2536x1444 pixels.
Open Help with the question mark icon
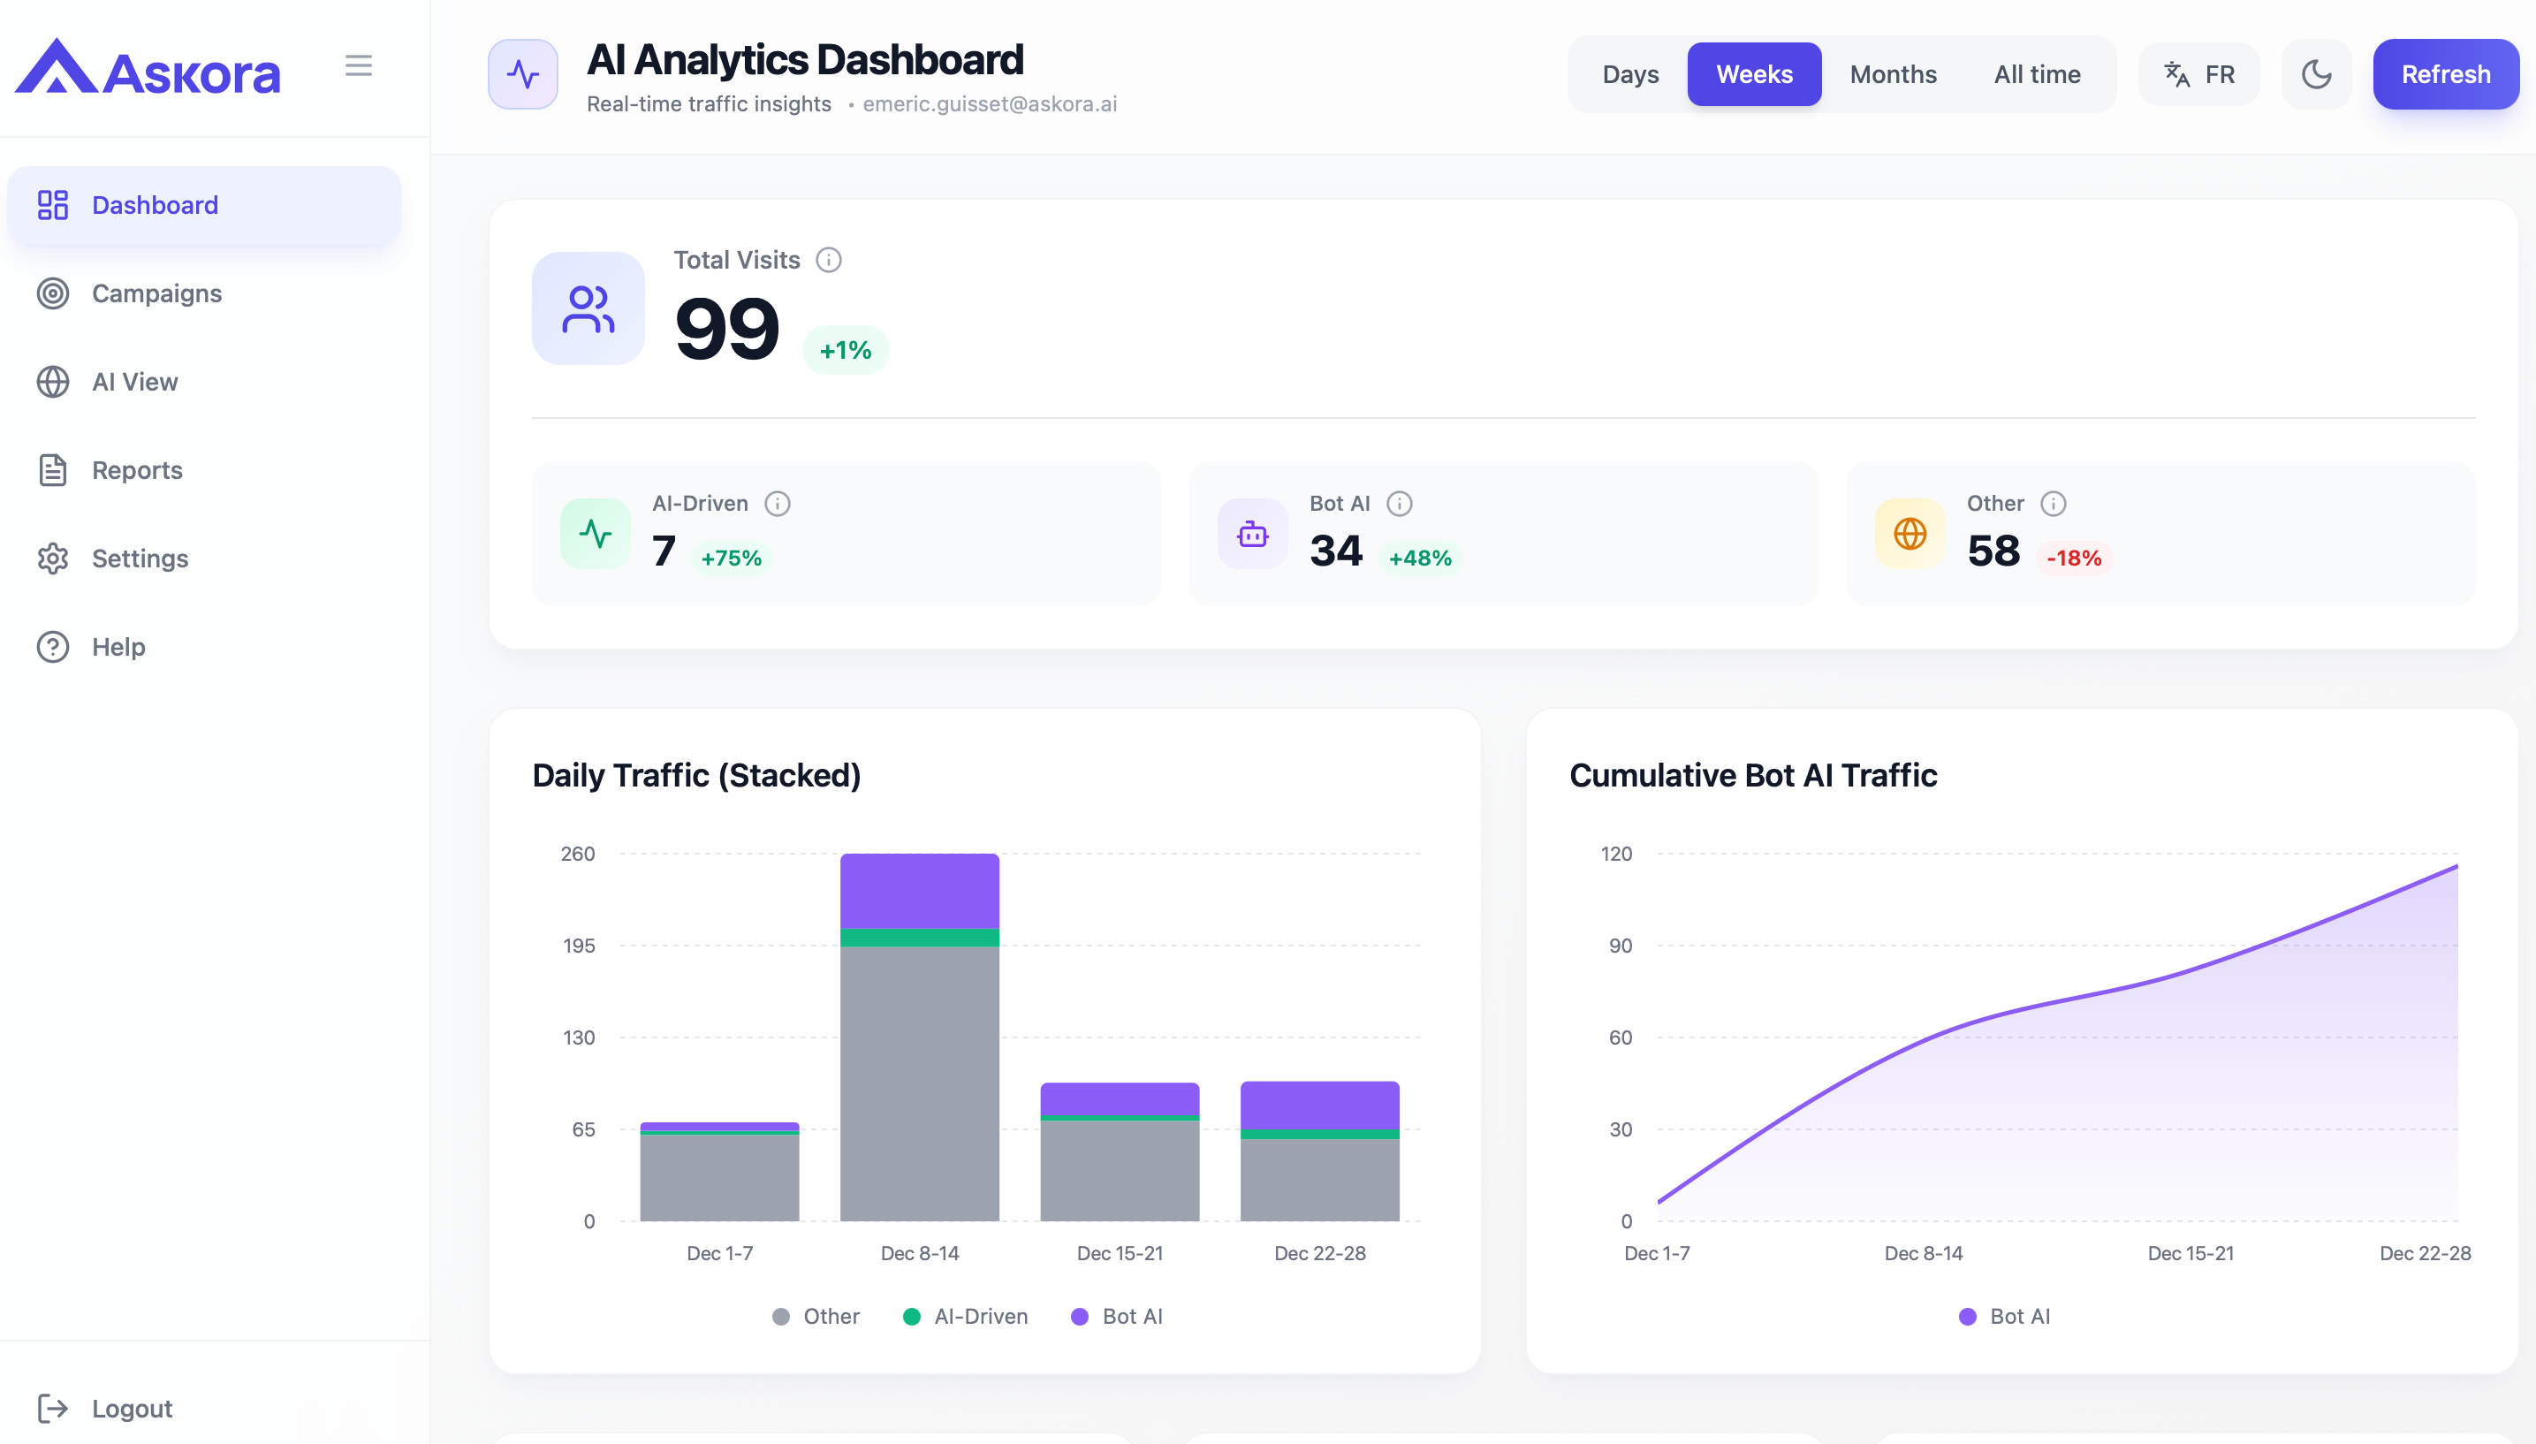(52, 647)
